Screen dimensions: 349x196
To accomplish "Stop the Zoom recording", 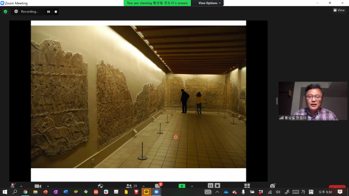I will 56,11.
